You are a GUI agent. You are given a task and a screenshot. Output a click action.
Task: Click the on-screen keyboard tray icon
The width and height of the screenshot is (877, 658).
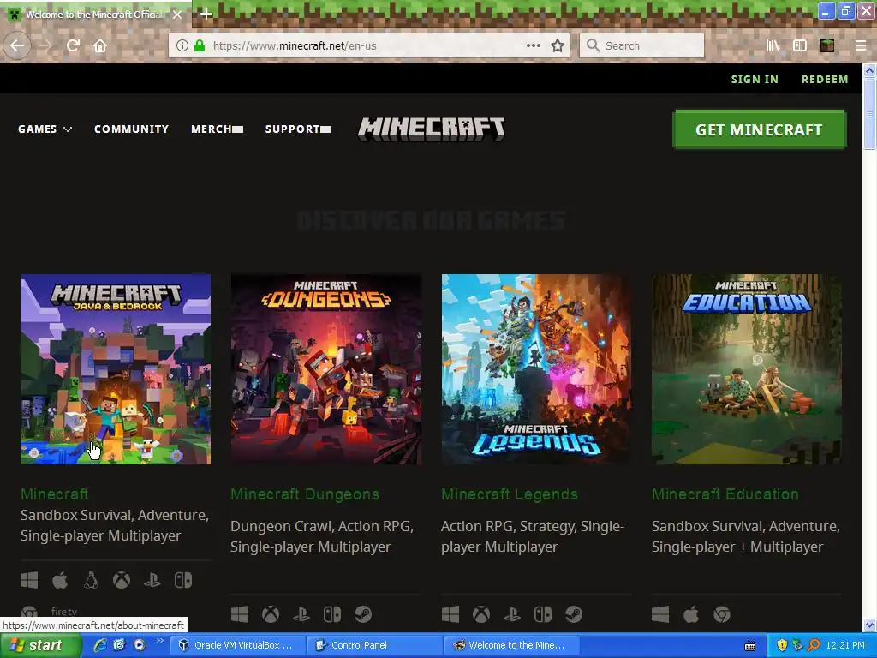750,646
